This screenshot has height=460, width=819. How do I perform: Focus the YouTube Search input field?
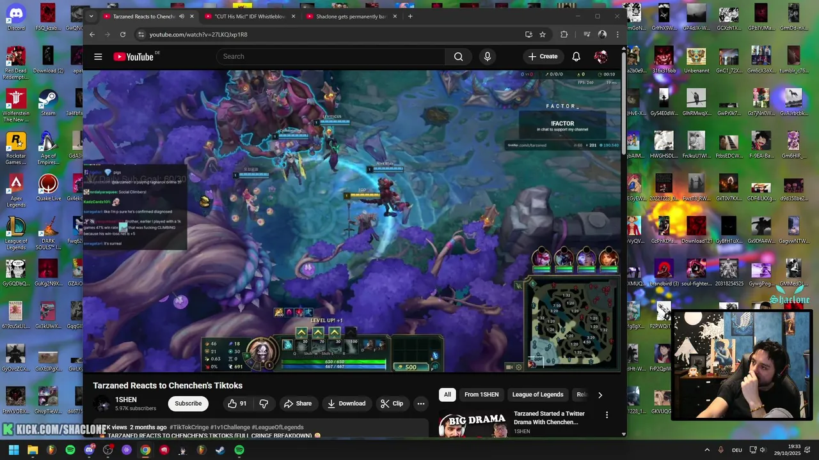point(331,56)
